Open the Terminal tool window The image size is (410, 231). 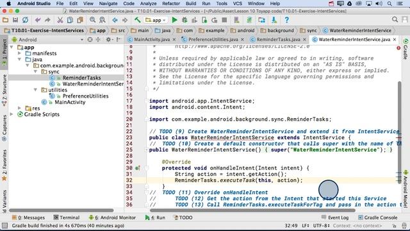[67, 218]
